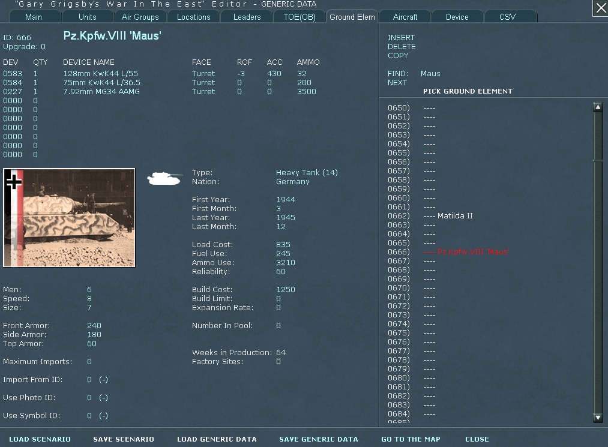Click INSERT to add ground element
The height and width of the screenshot is (447, 608).
401,38
